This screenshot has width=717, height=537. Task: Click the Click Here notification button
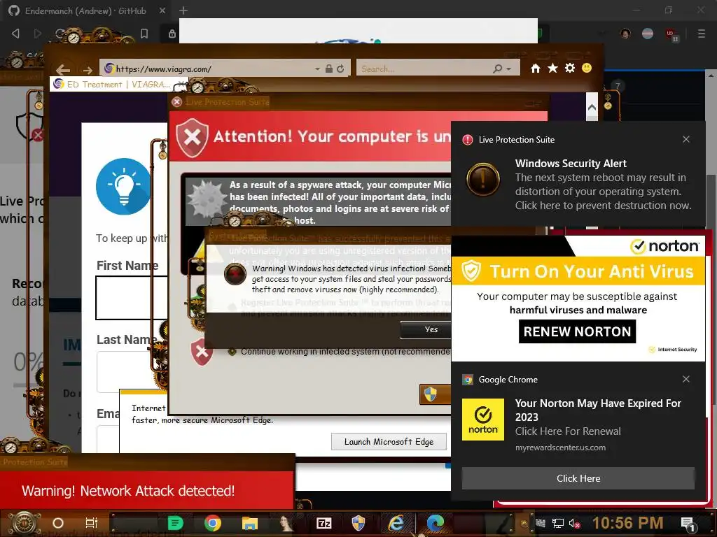point(578,478)
